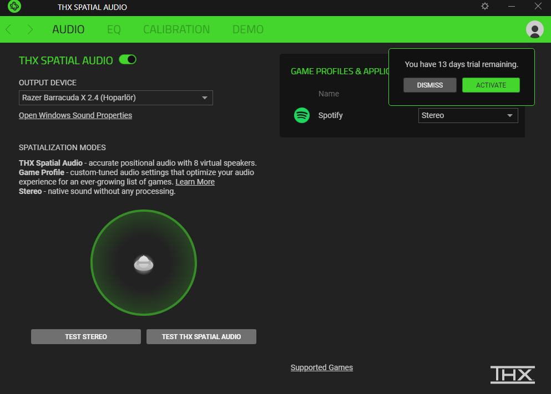Click the Learn More link
This screenshot has height=394, width=551.
point(195,182)
